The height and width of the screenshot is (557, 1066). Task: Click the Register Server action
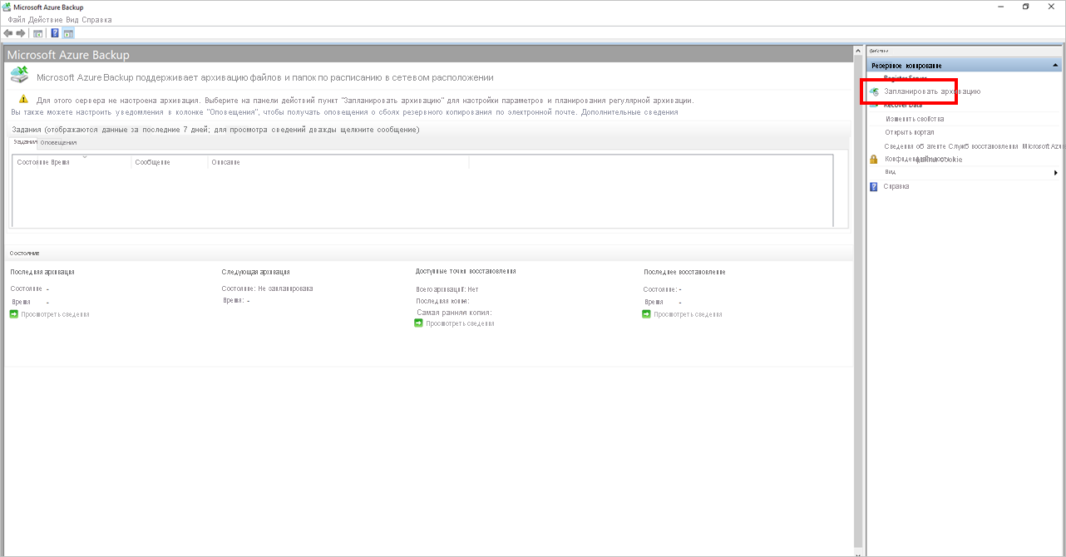pyautogui.click(x=906, y=78)
